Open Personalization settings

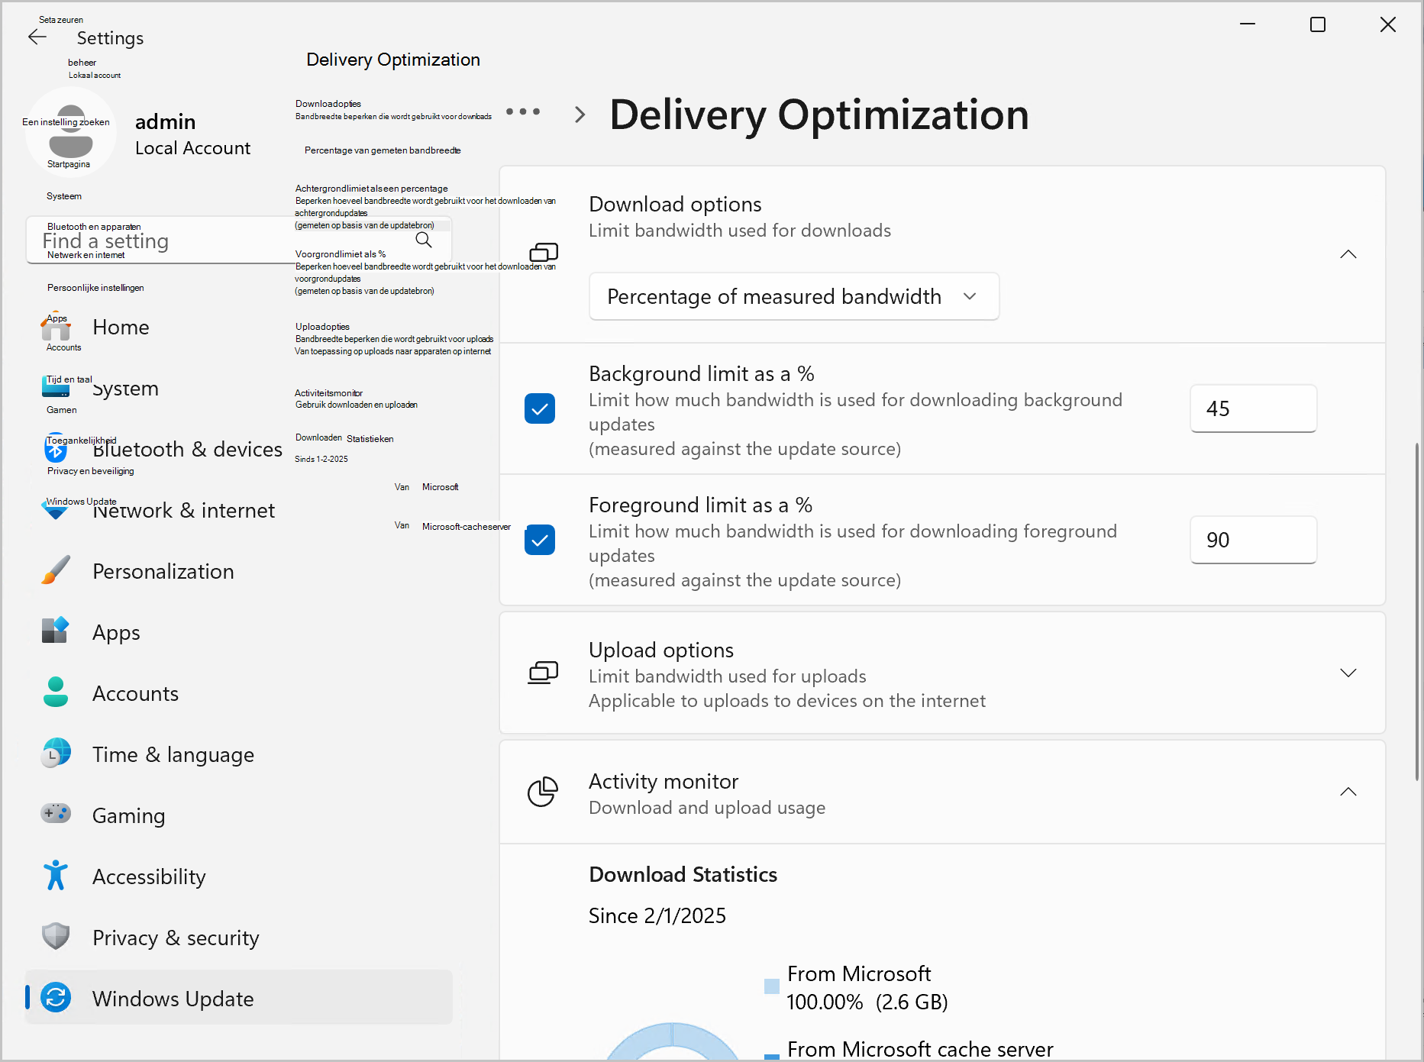[x=239, y=571]
